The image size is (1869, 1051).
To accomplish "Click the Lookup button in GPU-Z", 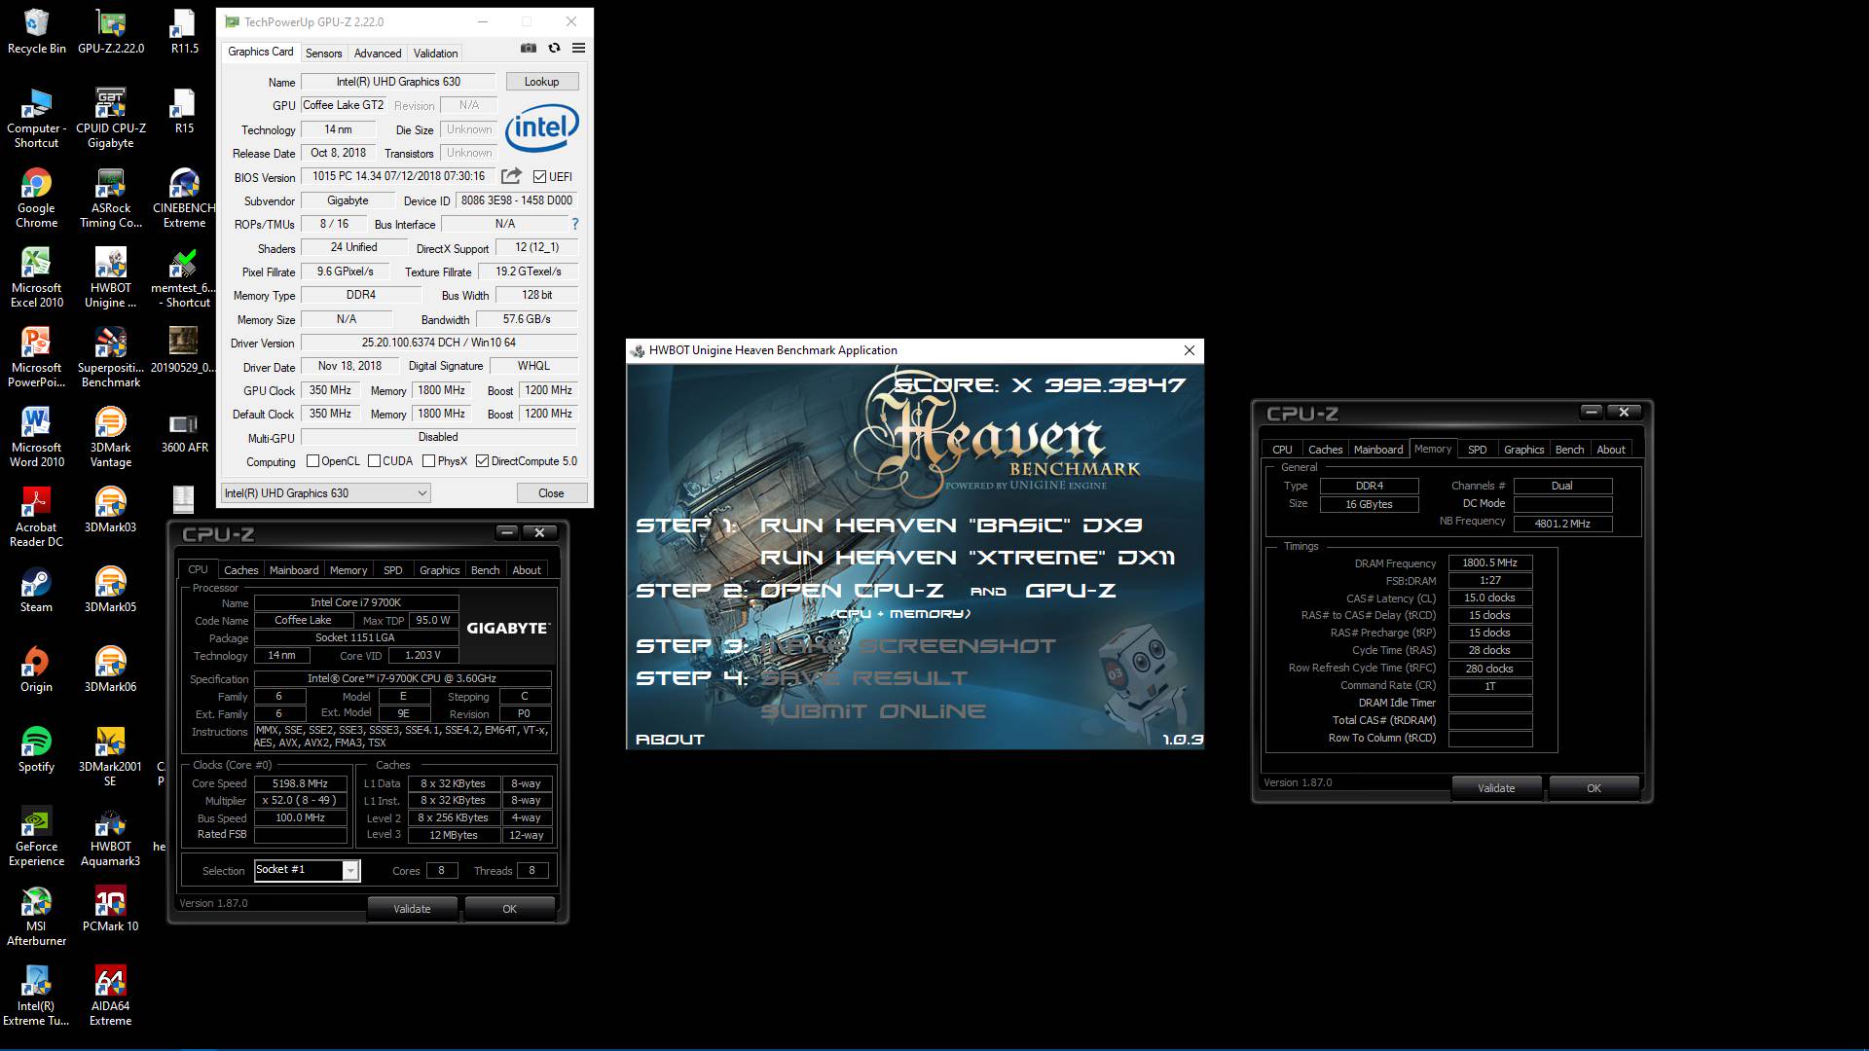I will coord(542,82).
